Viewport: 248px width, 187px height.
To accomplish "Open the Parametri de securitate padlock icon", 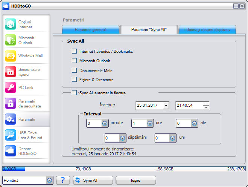I will coord(11,103).
